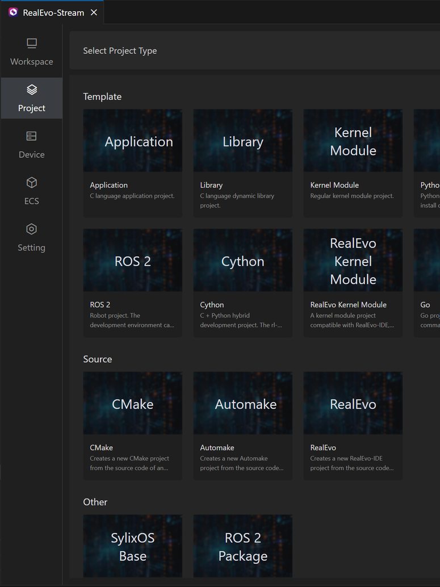Screen dimensions: 440x587
Task: Click the 'C language dynamic library project.' description
Action: [237, 200]
